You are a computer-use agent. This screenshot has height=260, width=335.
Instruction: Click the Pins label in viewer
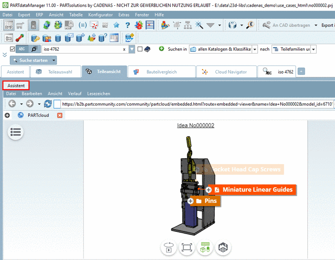tap(205, 201)
